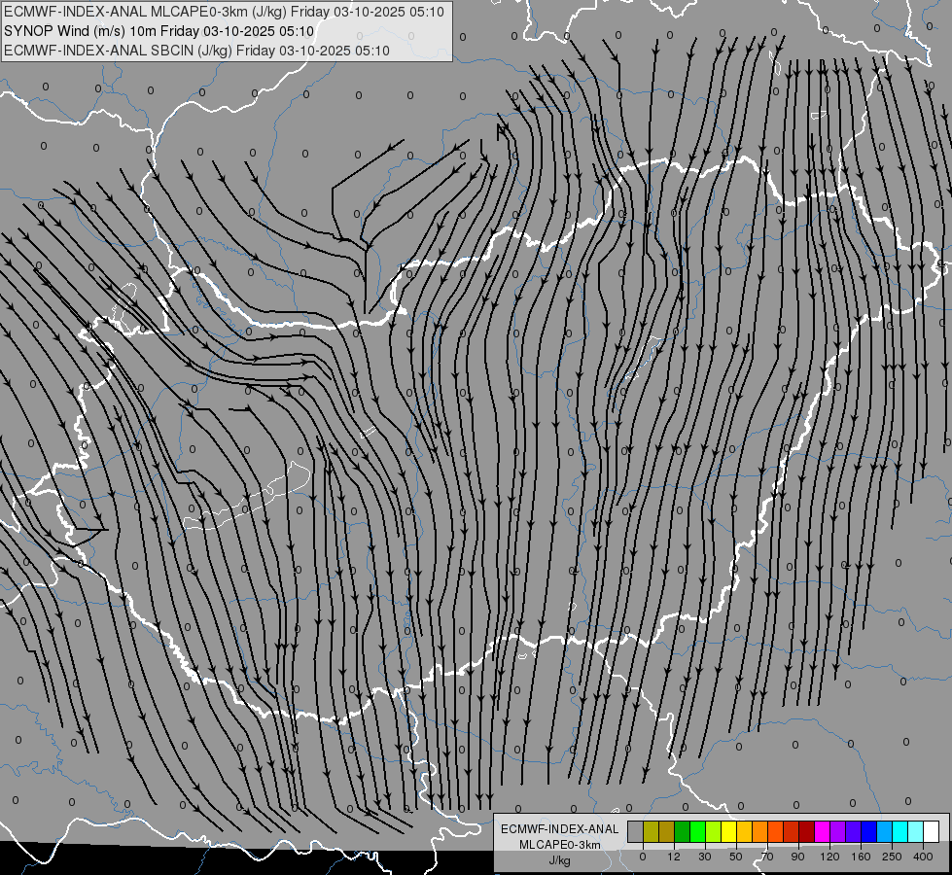Image resolution: width=952 pixels, height=875 pixels.
Task: Click the 30 value on legend scale
Action: coord(705,857)
